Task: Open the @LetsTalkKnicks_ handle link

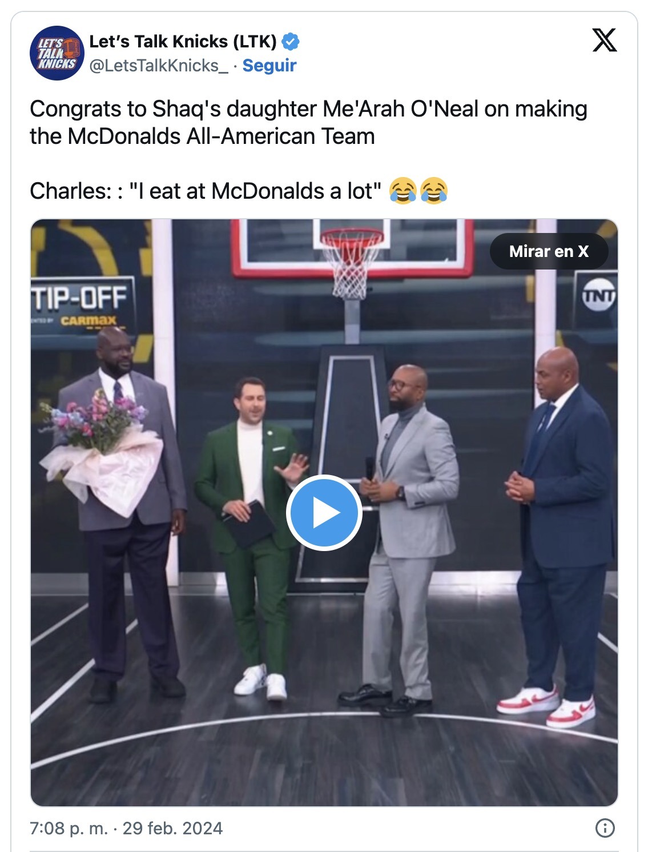Action: point(159,66)
